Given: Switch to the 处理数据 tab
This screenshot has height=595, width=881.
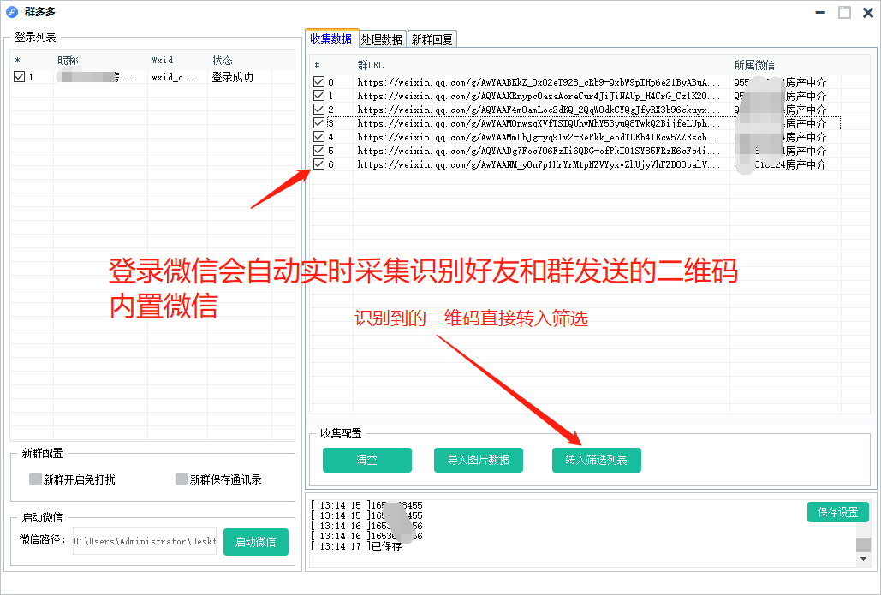Looking at the screenshot, I should [x=382, y=39].
